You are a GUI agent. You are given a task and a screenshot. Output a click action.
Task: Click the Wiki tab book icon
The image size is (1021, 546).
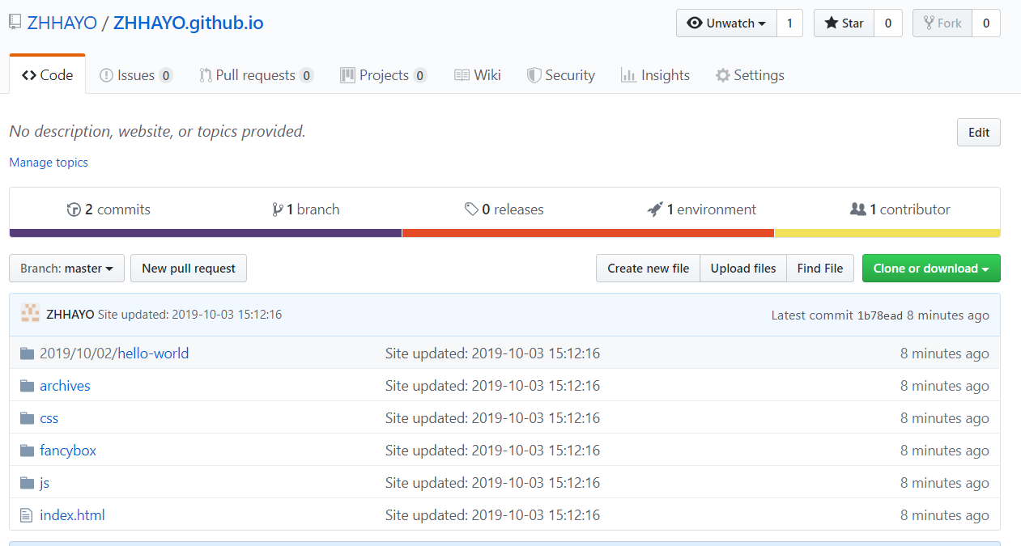click(462, 75)
